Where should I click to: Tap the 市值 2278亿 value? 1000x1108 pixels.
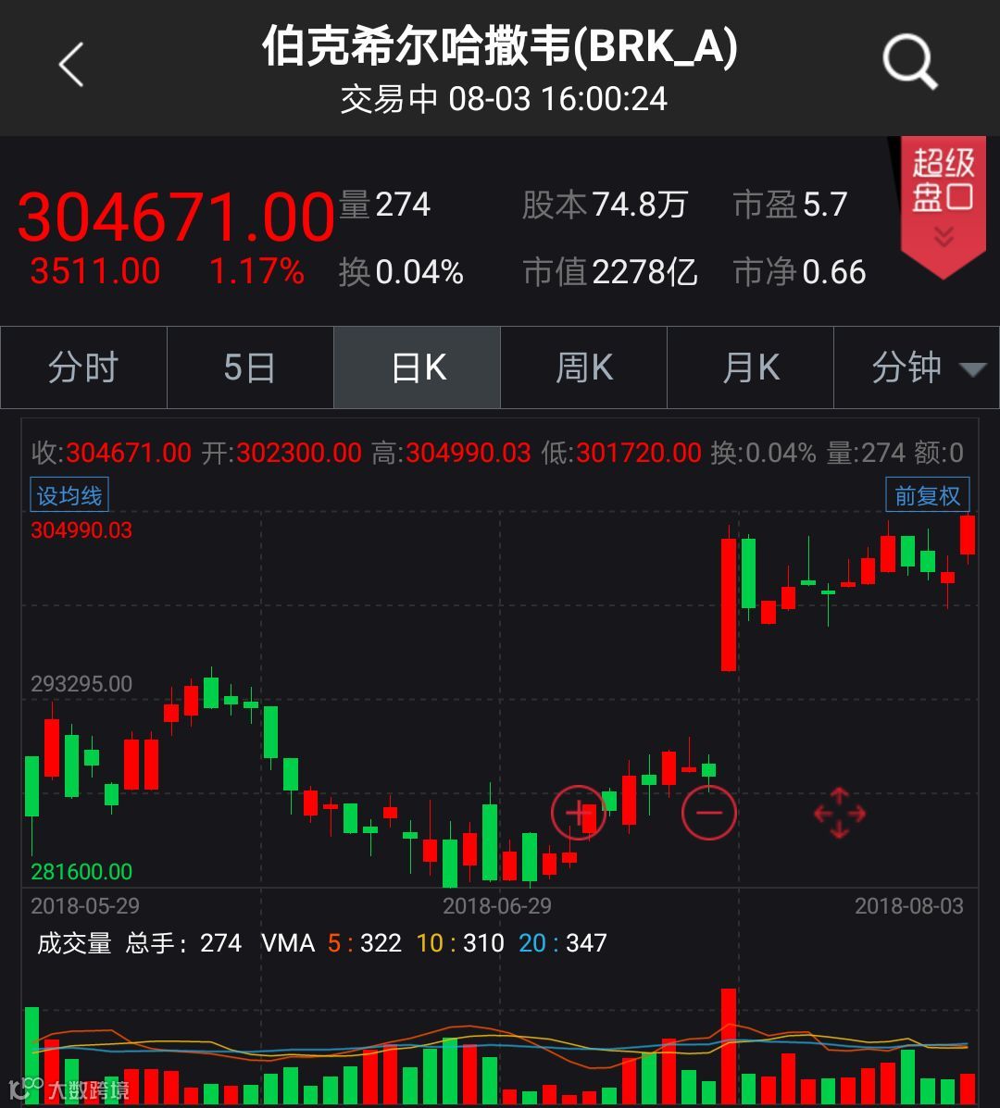coord(610,272)
